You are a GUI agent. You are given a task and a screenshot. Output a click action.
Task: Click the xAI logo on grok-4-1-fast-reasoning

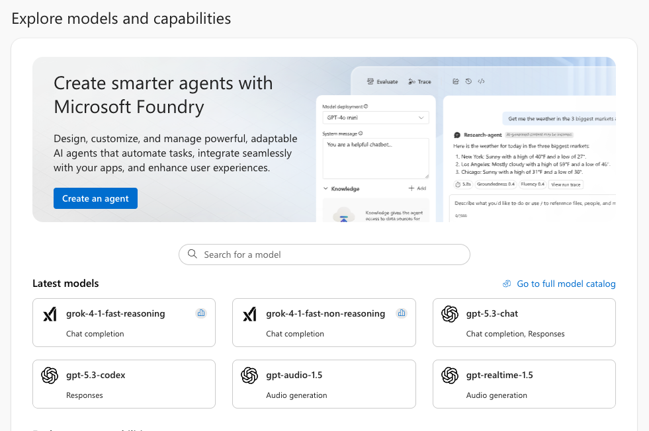click(50, 315)
